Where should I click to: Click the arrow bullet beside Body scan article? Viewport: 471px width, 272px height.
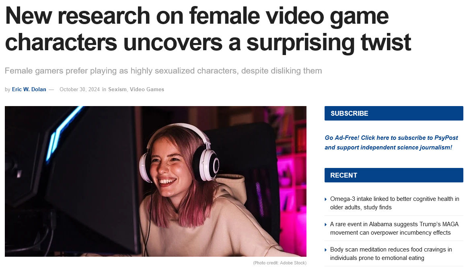326,250
